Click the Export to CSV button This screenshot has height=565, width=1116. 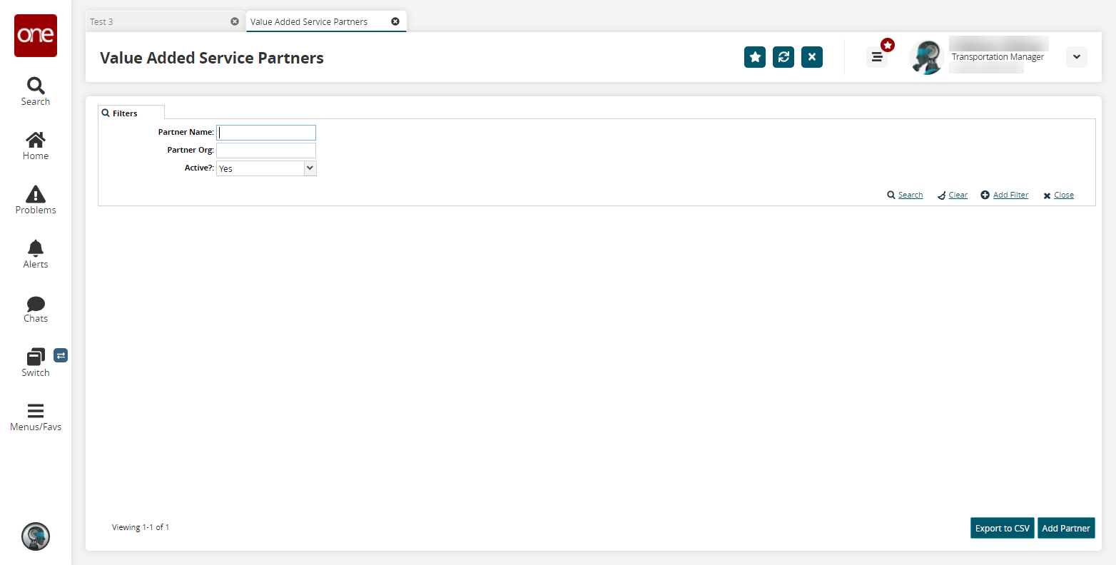[x=1003, y=528]
